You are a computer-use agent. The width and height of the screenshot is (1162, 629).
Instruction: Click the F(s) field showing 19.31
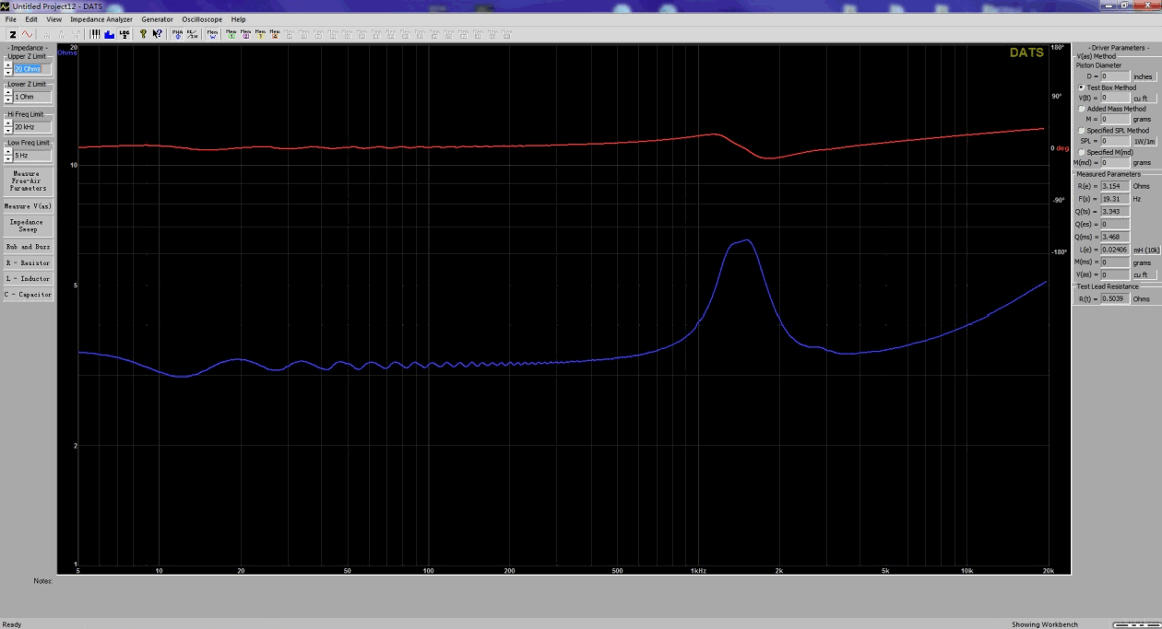pyautogui.click(x=1115, y=199)
